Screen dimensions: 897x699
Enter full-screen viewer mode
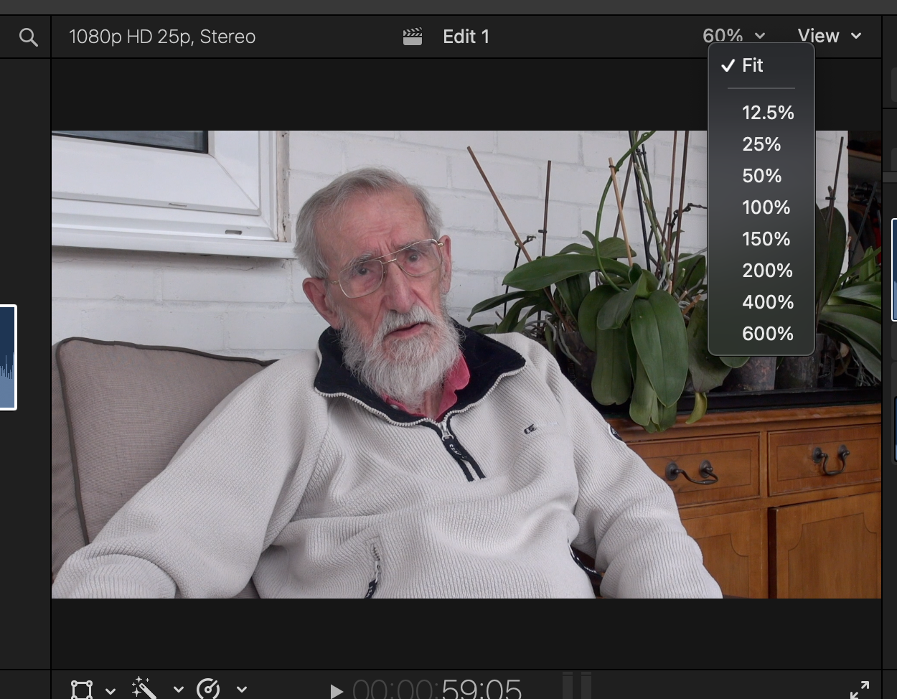[x=859, y=690]
